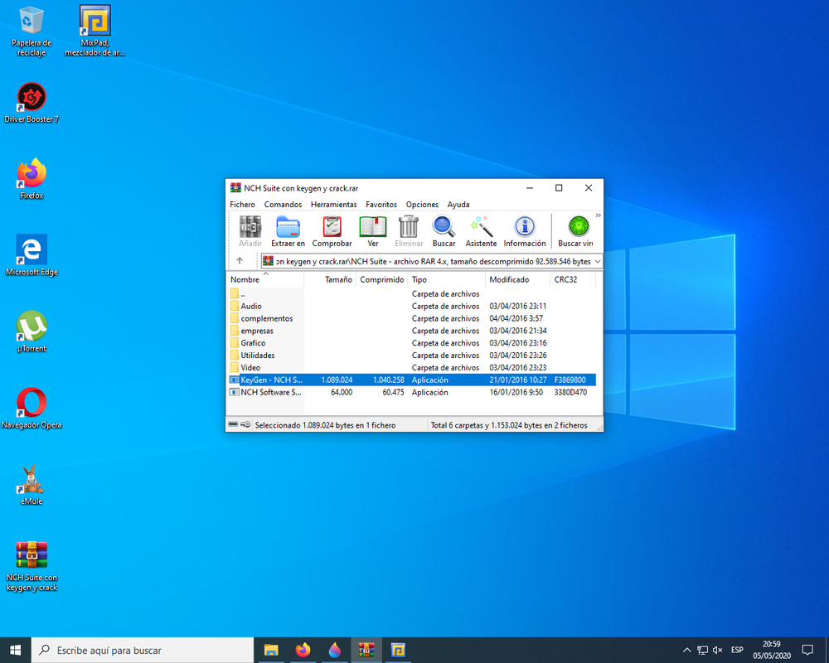Screen dimensions: 829x663
Task: Select MixPad desktop shortcut
Action: coord(95,31)
